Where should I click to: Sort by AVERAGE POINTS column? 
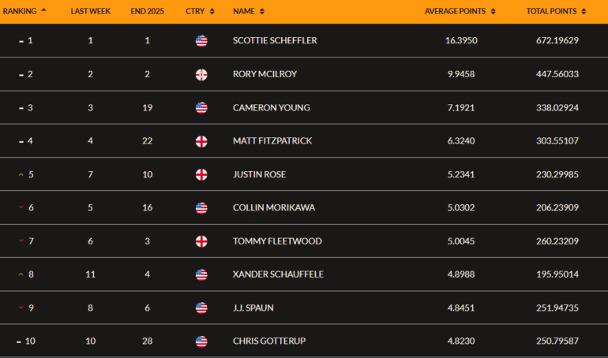click(494, 11)
